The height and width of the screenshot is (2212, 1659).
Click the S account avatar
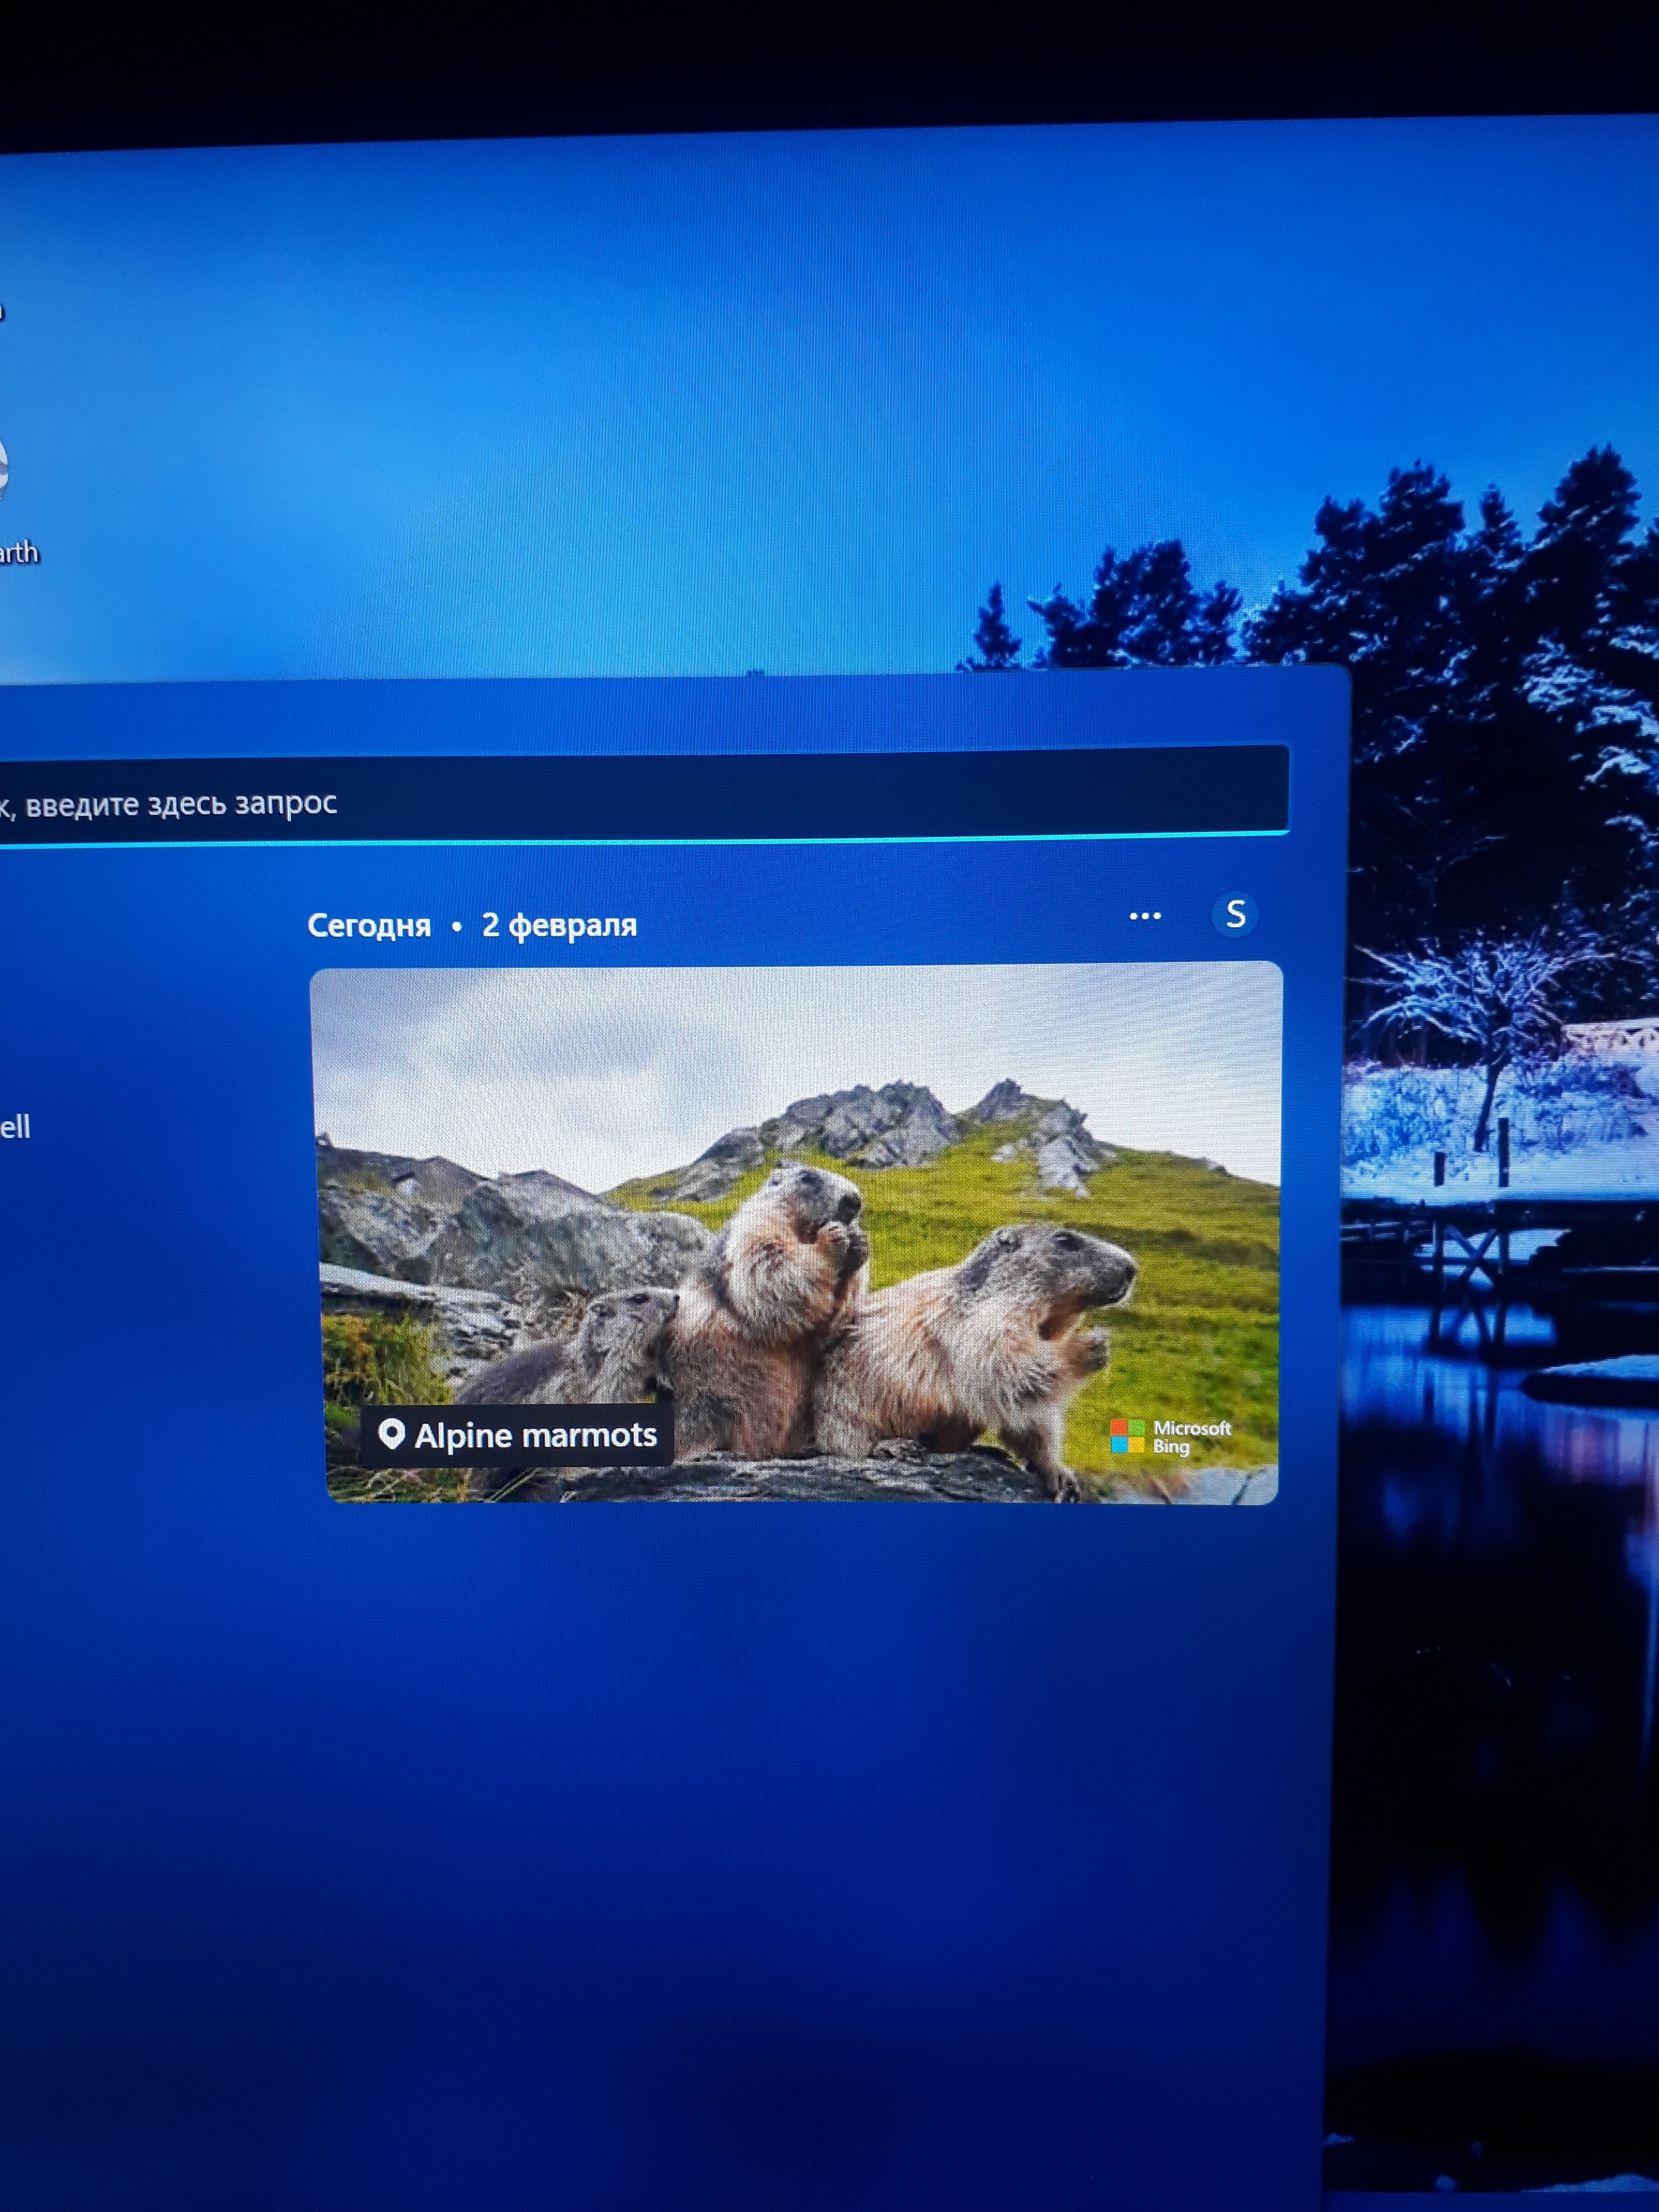tap(1235, 914)
